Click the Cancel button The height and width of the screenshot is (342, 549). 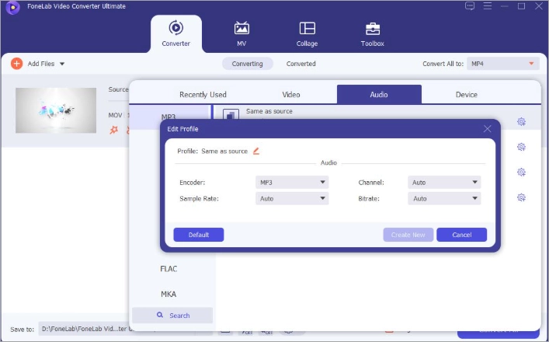(462, 235)
